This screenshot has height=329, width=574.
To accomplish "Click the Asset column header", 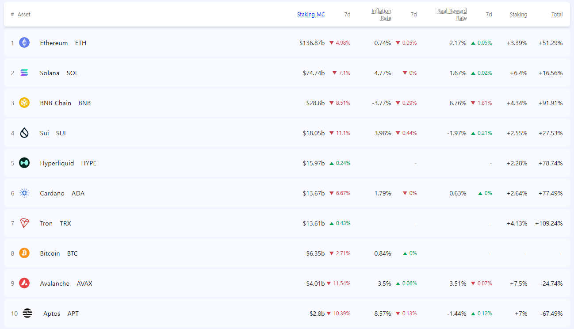I will coord(24,15).
